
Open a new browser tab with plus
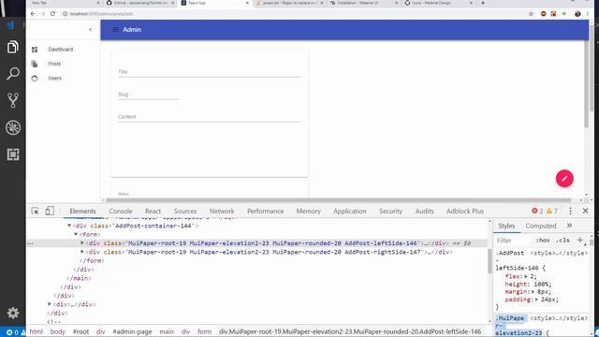(x=483, y=3)
